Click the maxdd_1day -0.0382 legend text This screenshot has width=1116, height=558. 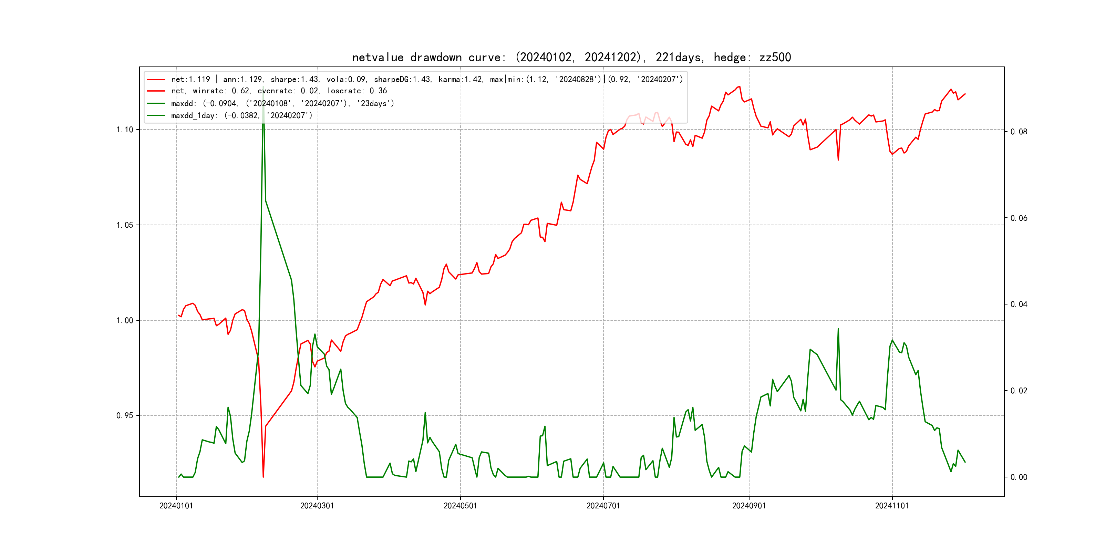(x=241, y=116)
